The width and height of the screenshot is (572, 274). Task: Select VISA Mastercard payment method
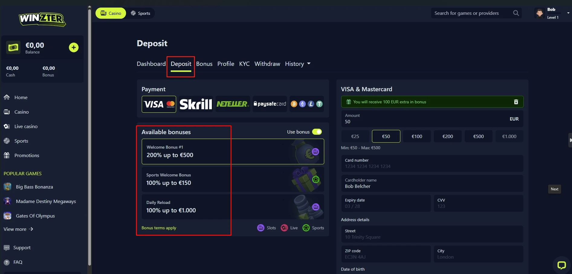pos(159,104)
